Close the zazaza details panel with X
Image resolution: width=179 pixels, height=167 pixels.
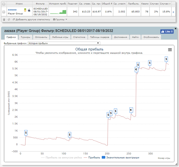(176, 29)
